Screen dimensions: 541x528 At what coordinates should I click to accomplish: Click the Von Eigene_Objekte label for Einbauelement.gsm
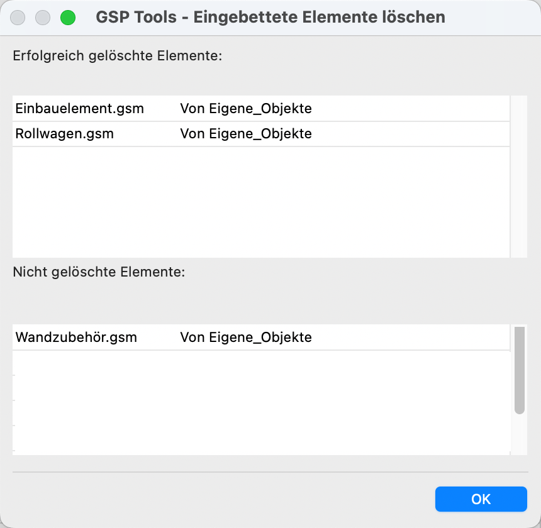[245, 108]
